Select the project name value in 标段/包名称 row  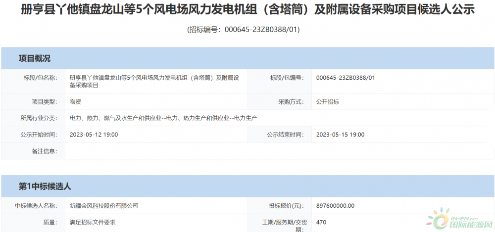(x=154, y=82)
